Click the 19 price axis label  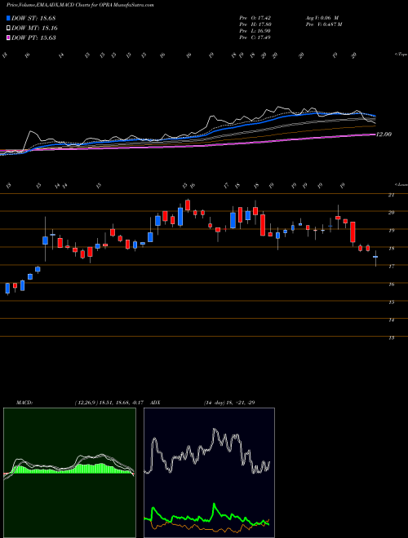pyautogui.click(x=391, y=231)
